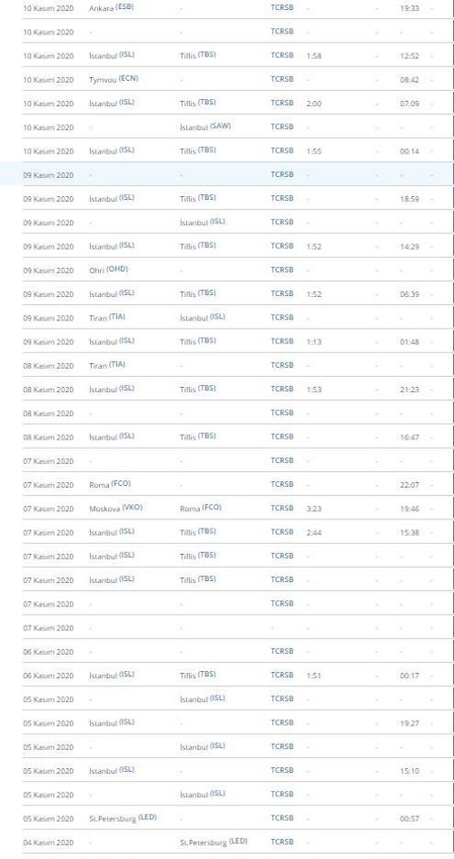
Task: Click Tiflis (TBS) in the row timed 12:52
Action: [198, 55]
